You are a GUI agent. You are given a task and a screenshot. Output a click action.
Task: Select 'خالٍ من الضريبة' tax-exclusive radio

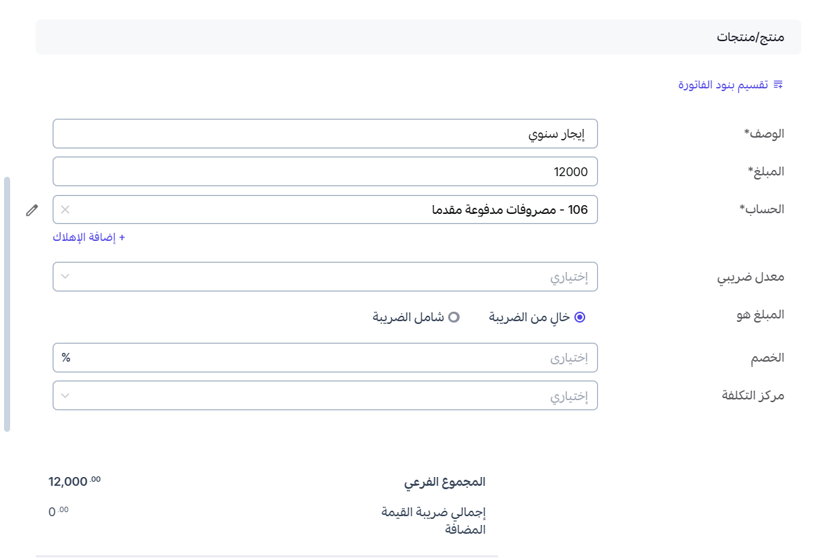point(579,317)
